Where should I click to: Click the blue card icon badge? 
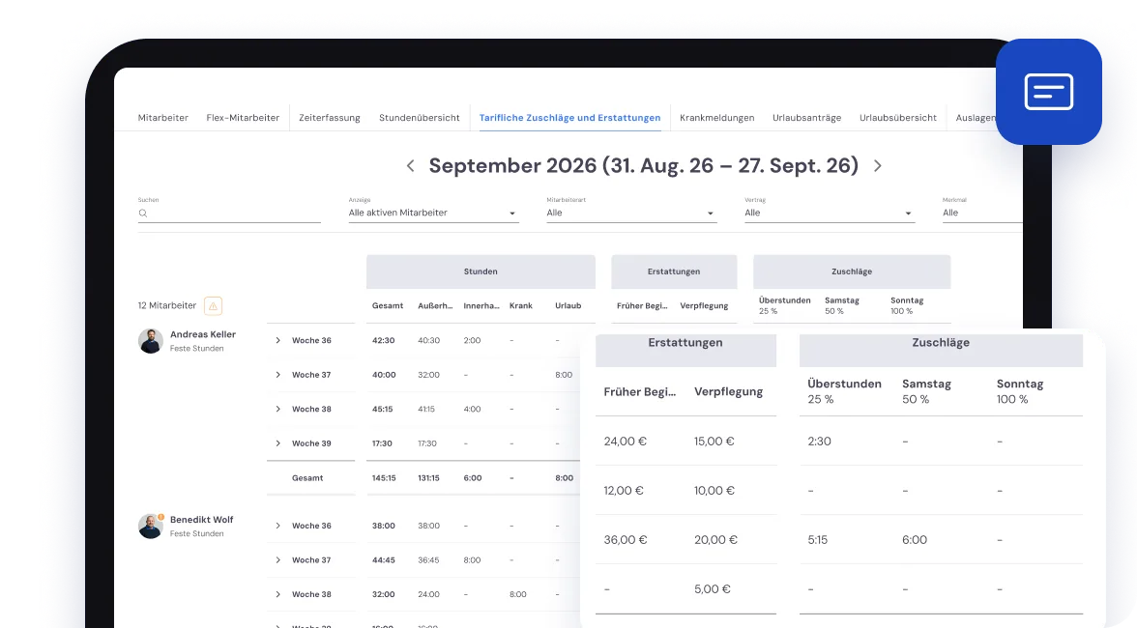click(1048, 92)
